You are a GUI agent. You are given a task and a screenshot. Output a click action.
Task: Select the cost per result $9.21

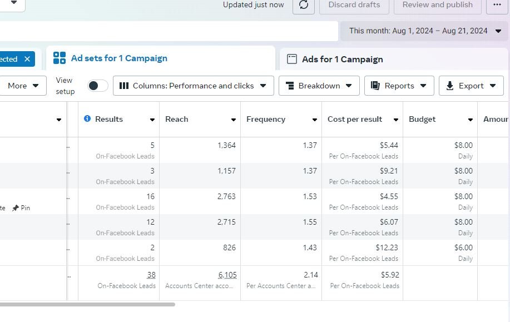(x=389, y=171)
